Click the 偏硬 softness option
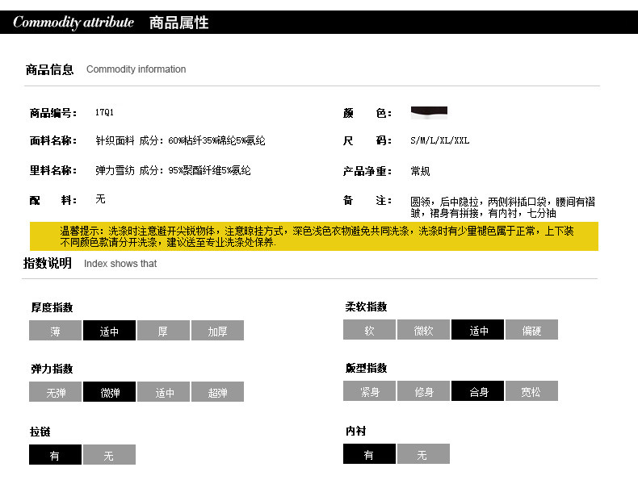The width and height of the screenshot is (638, 484). click(x=531, y=330)
